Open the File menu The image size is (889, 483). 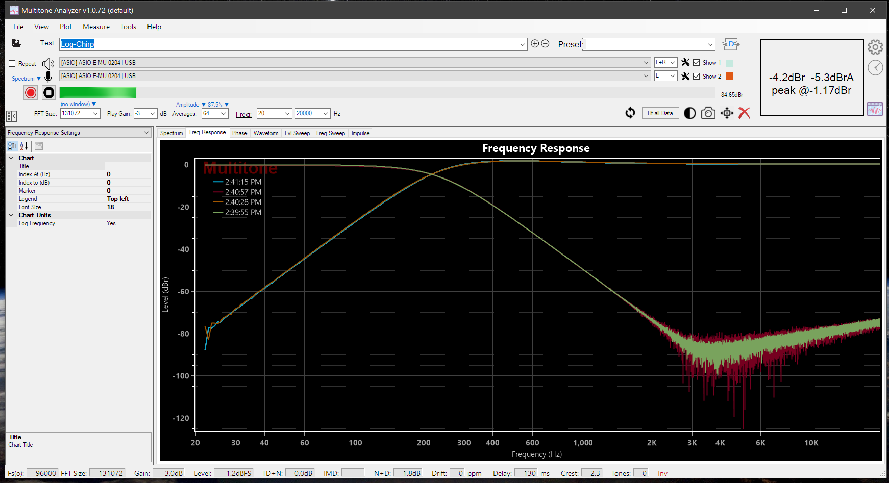coord(18,27)
